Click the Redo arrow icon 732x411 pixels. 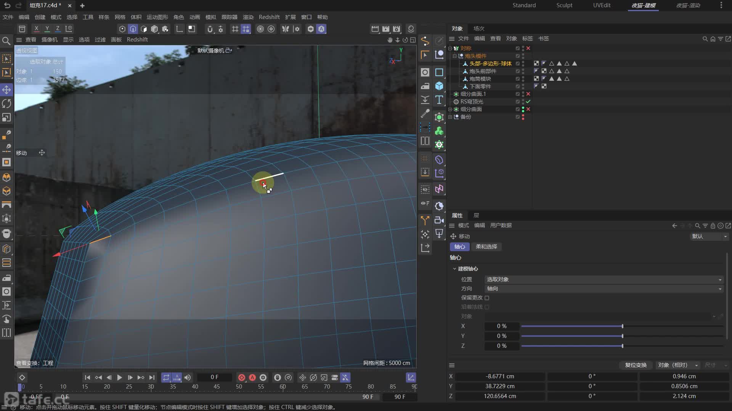point(18,5)
